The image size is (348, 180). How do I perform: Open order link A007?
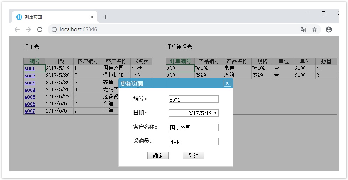pos(30,111)
